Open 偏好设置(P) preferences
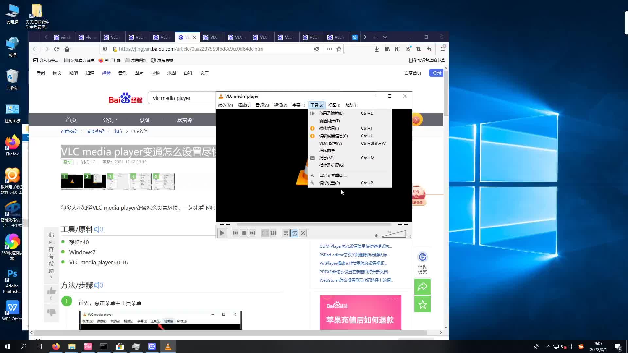Screen dimensions: 628x353 pos(350,183)
